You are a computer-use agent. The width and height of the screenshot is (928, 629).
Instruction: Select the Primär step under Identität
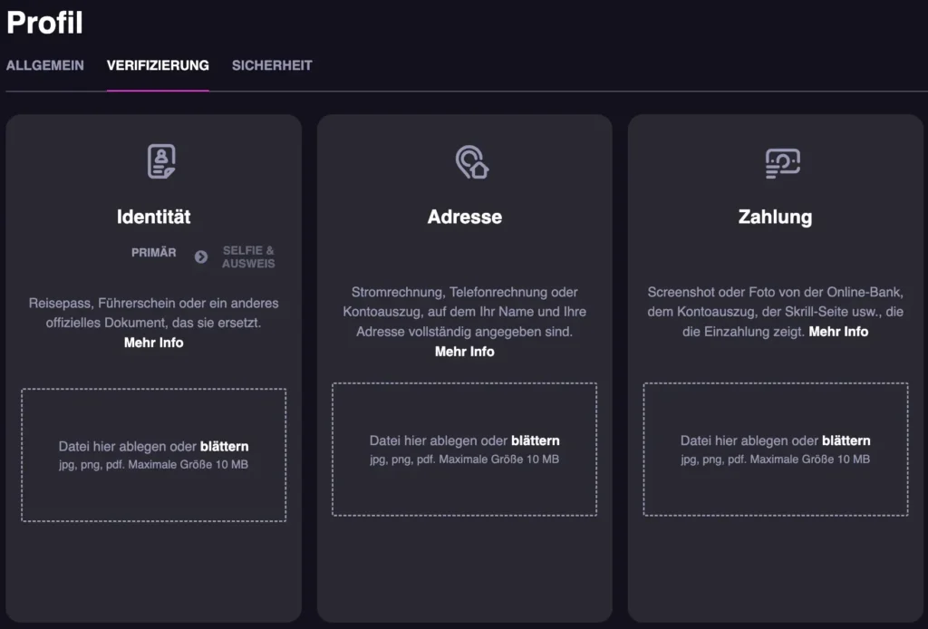(x=154, y=253)
